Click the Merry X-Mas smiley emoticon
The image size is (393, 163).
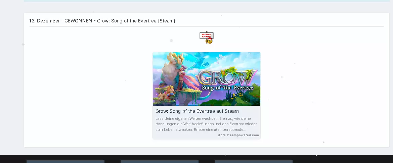(x=207, y=38)
